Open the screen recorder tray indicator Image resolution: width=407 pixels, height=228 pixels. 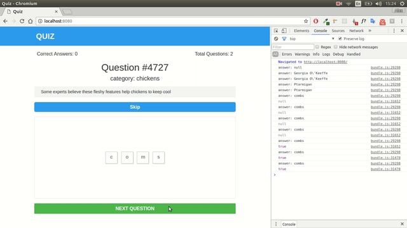pos(339,4)
